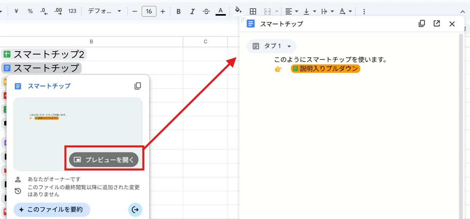Click the このファイルを要約 button

tap(52, 210)
